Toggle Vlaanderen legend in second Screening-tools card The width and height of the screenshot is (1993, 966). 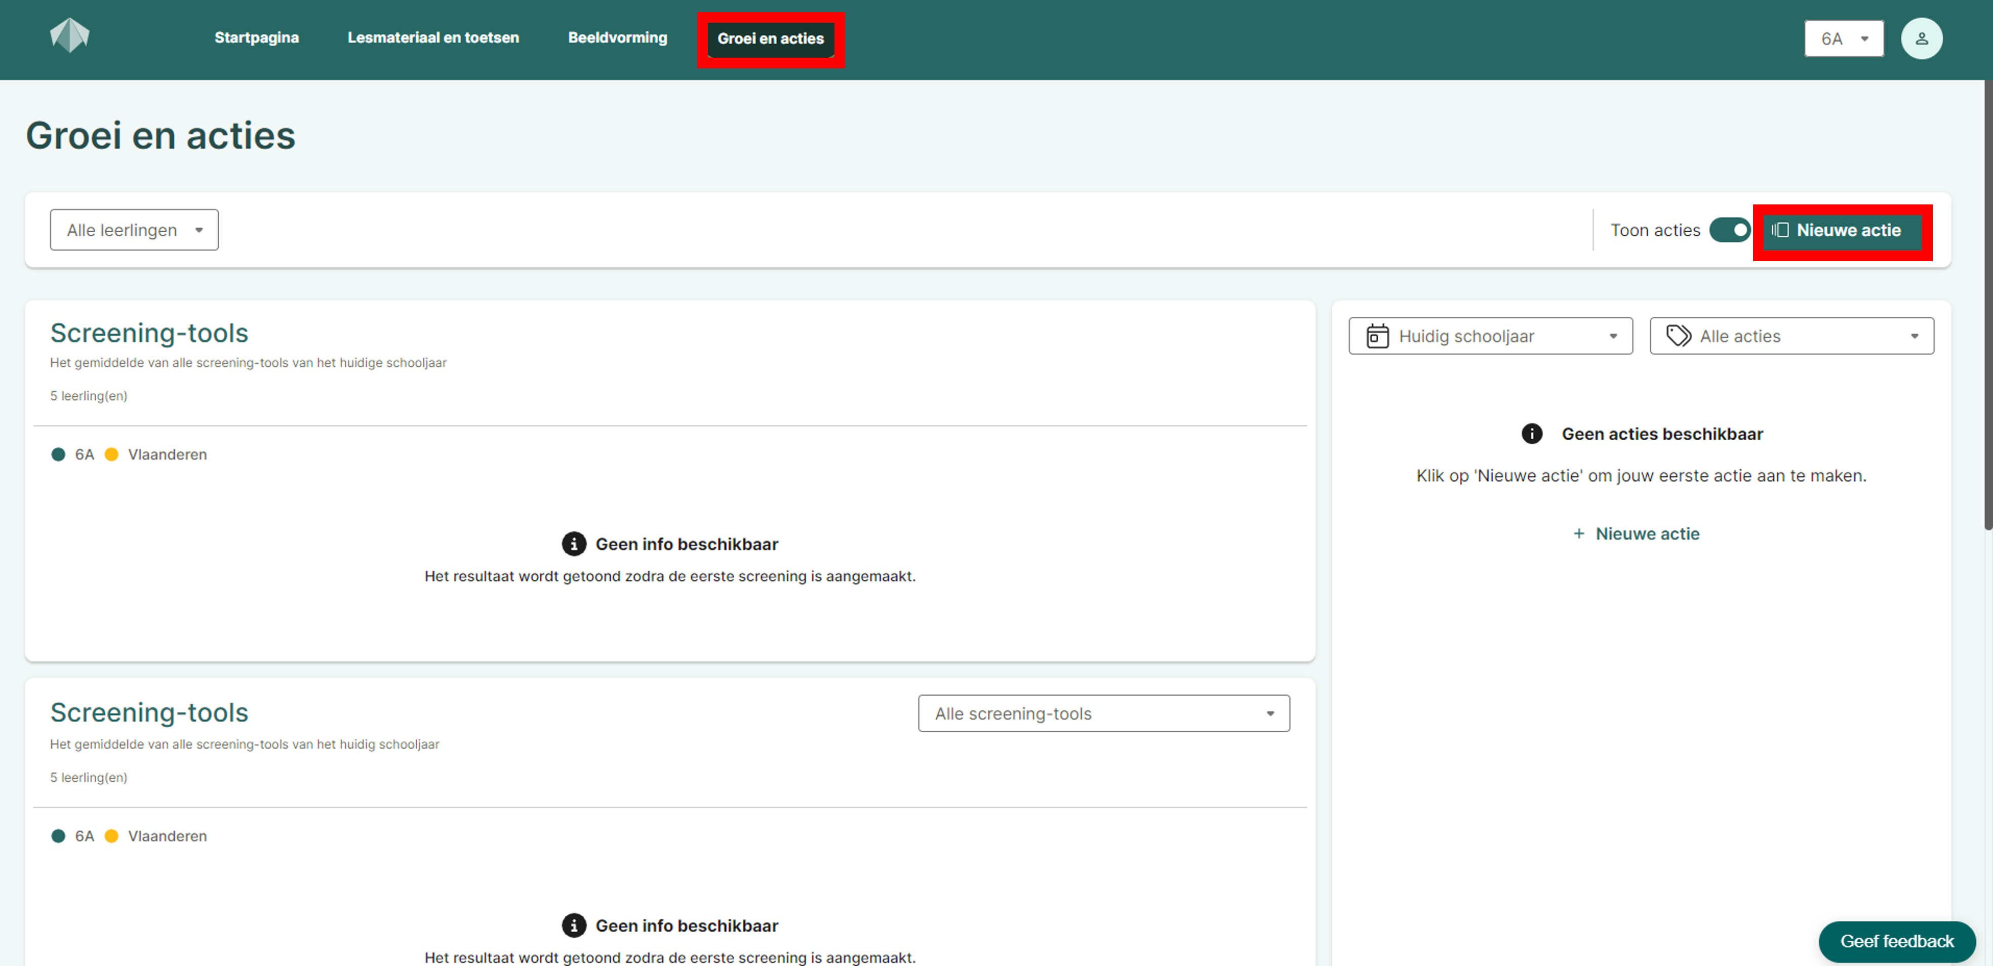pyautogui.click(x=167, y=836)
